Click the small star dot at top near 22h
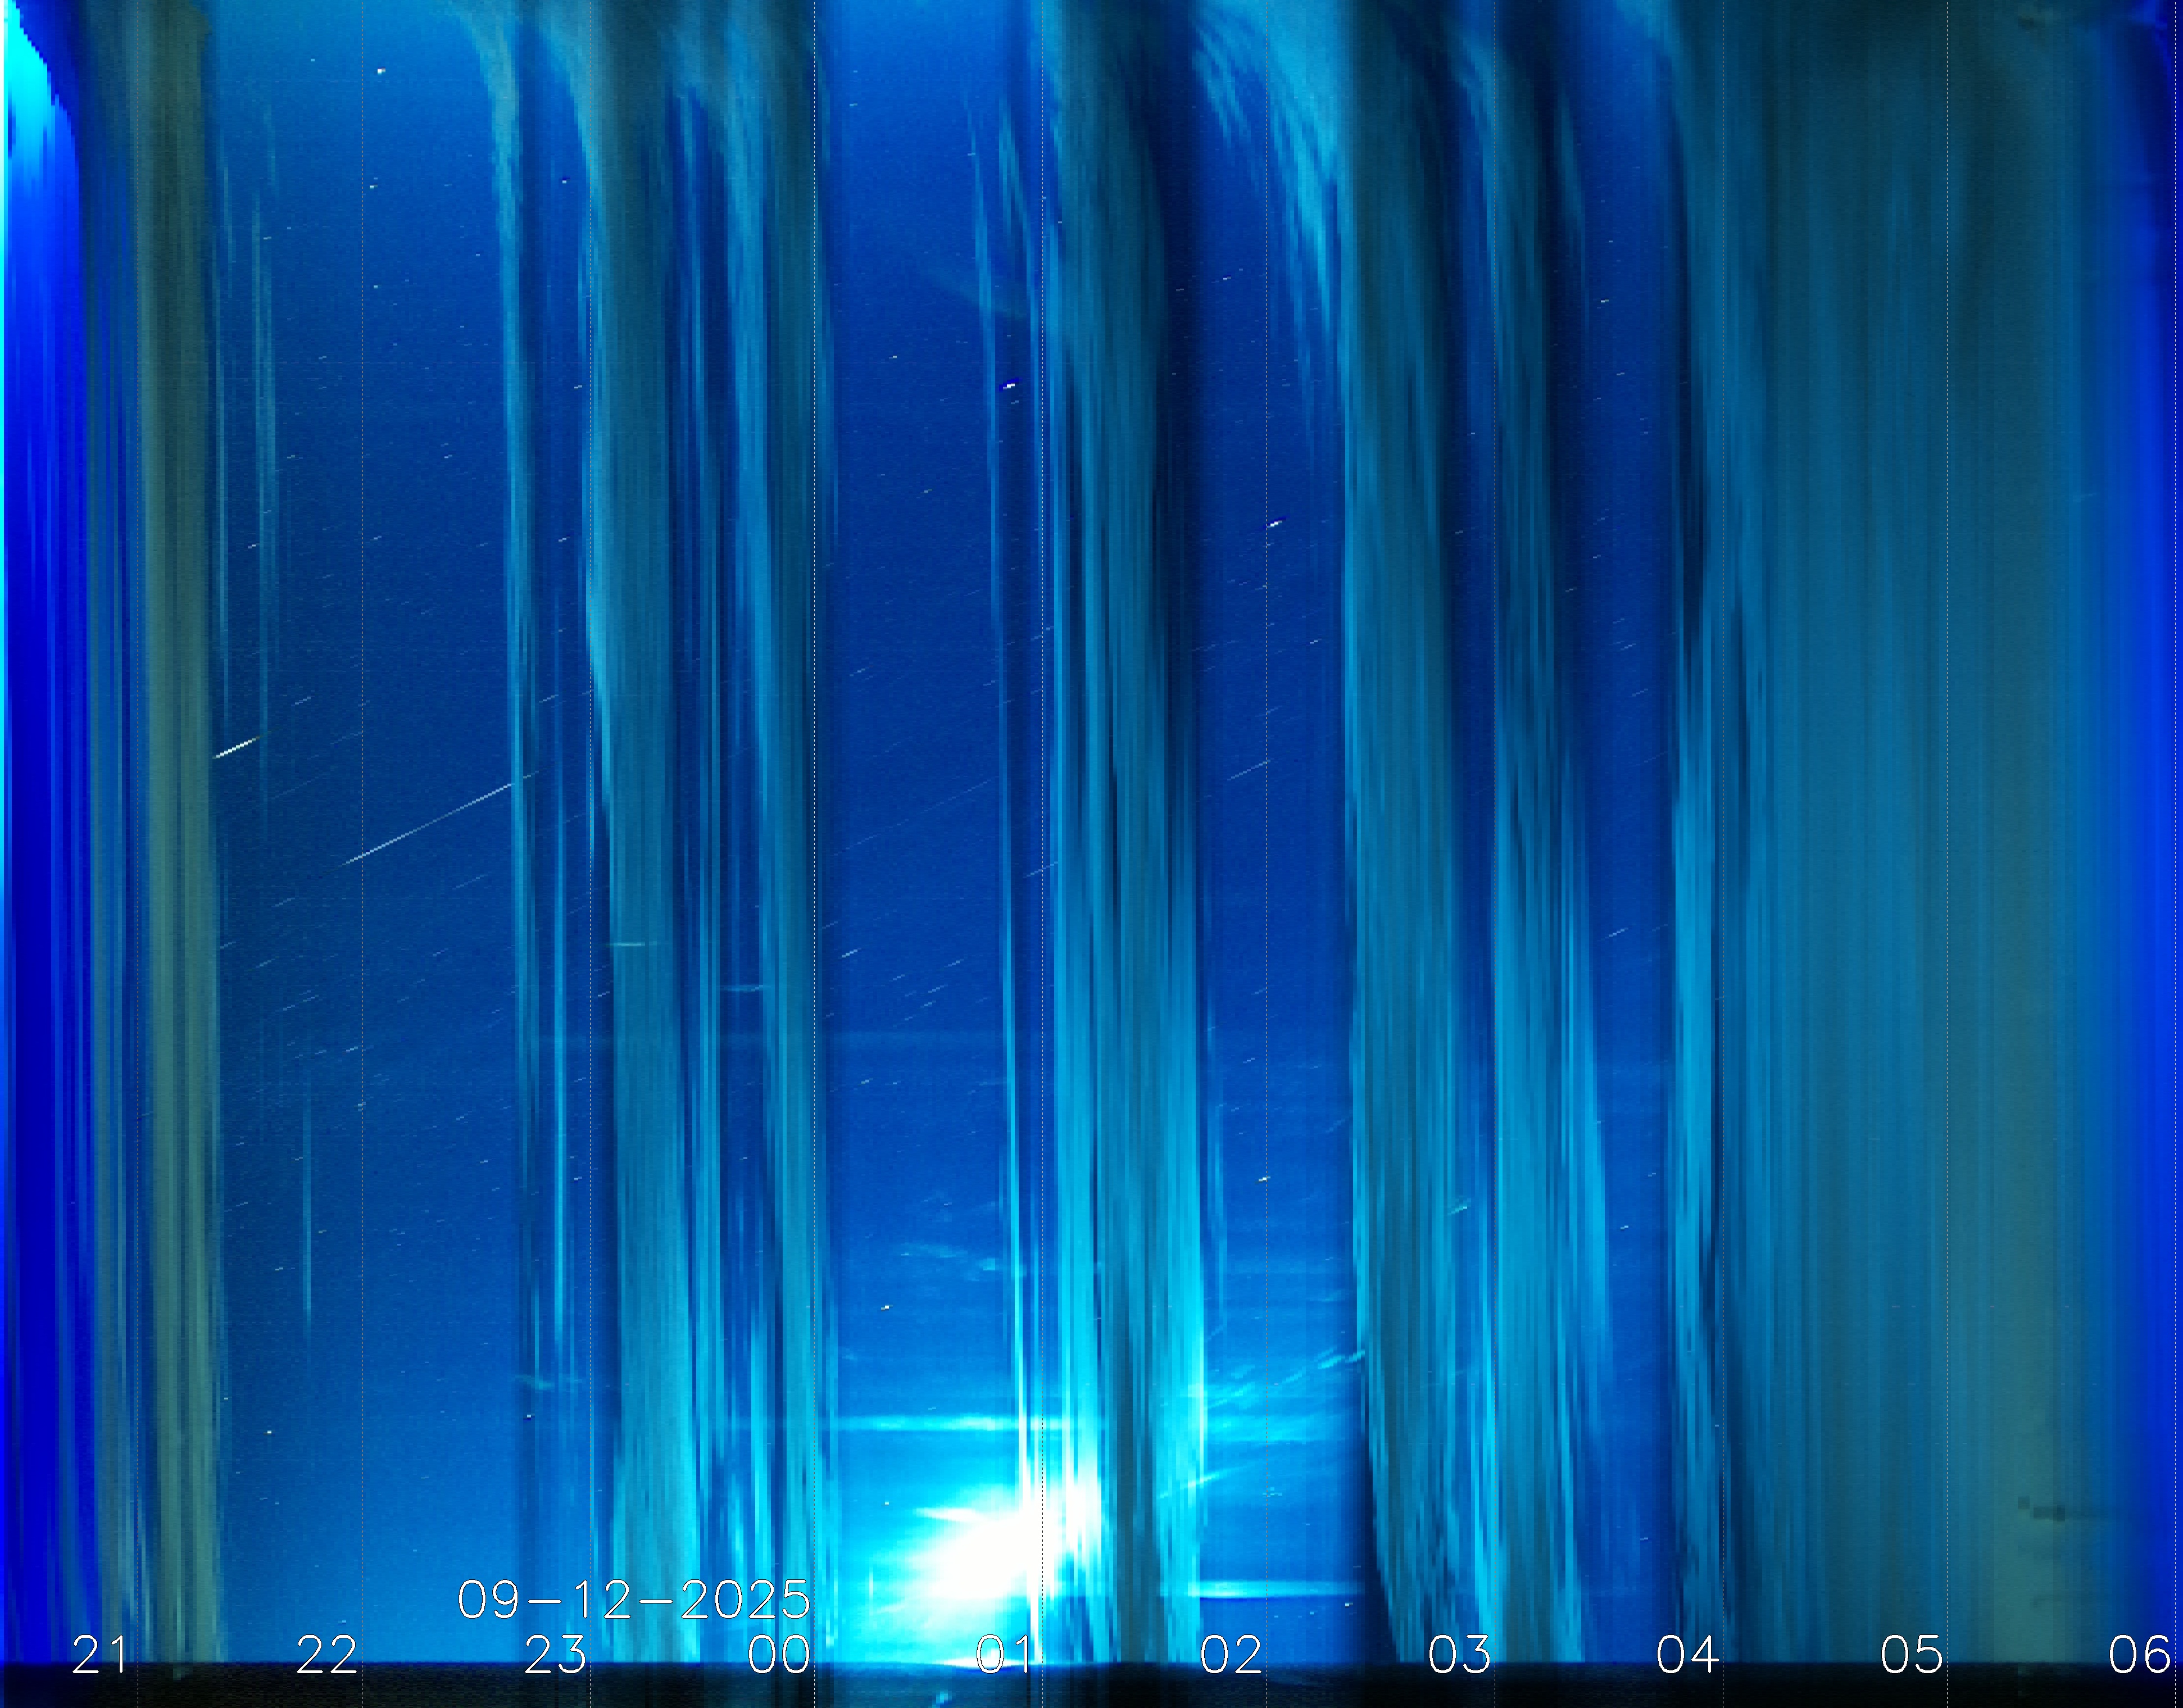Viewport: 2183px width, 1708px height. click(x=380, y=71)
